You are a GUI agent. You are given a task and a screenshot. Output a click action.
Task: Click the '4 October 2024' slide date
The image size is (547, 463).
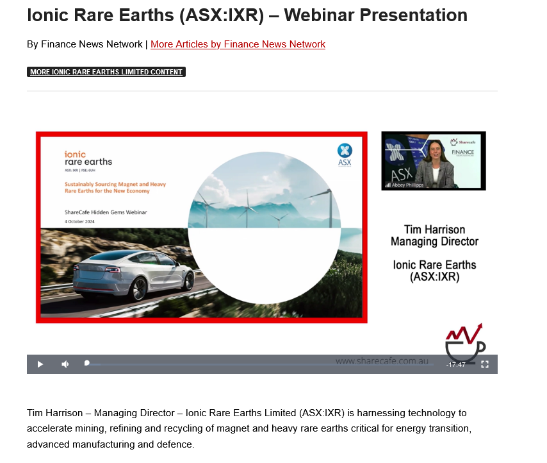click(79, 221)
